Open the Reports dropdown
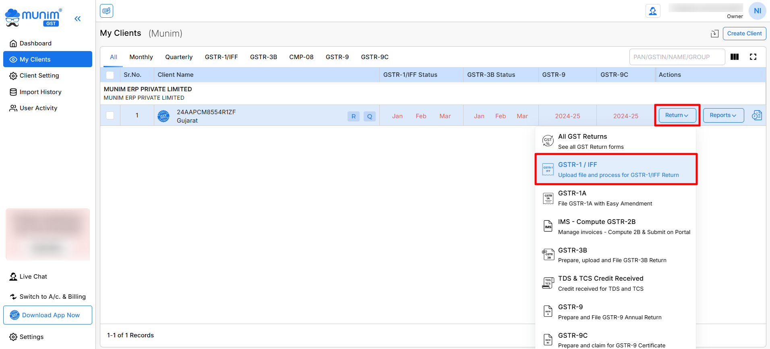Viewport: 770px width, 349px height. [723, 115]
